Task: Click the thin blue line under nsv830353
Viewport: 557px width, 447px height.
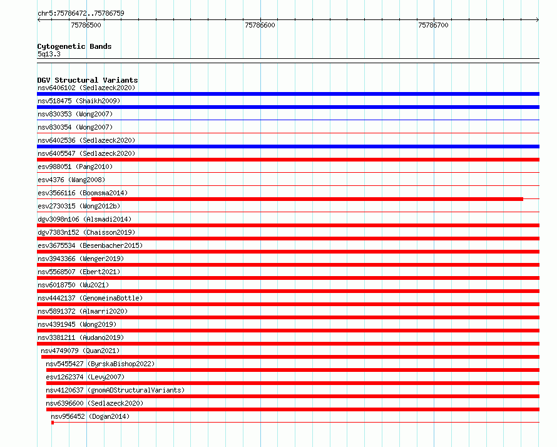Action: (x=288, y=120)
